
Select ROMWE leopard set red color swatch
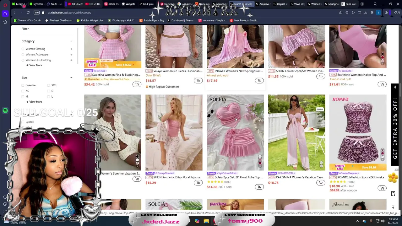[x=382, y=154]
